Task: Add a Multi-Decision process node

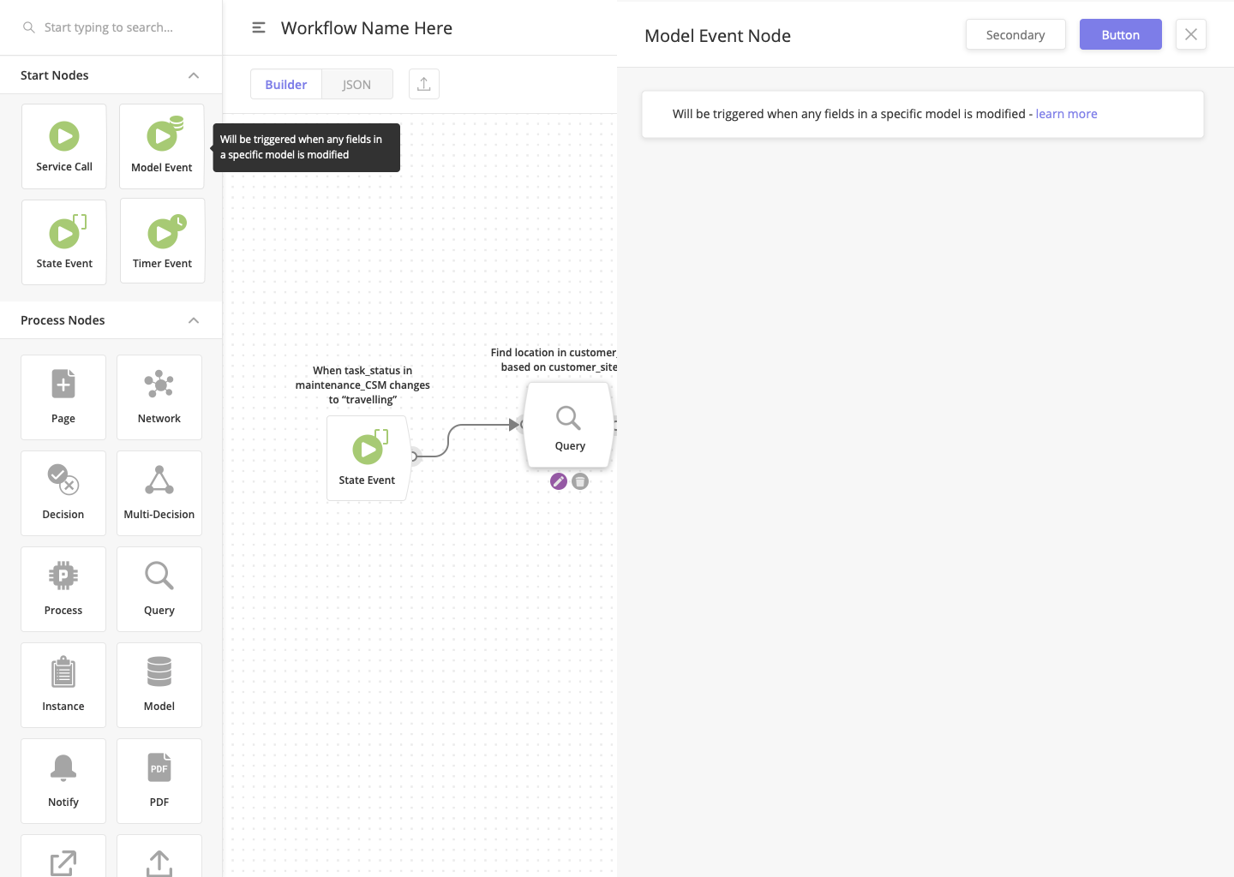Action: click(159, 493)
